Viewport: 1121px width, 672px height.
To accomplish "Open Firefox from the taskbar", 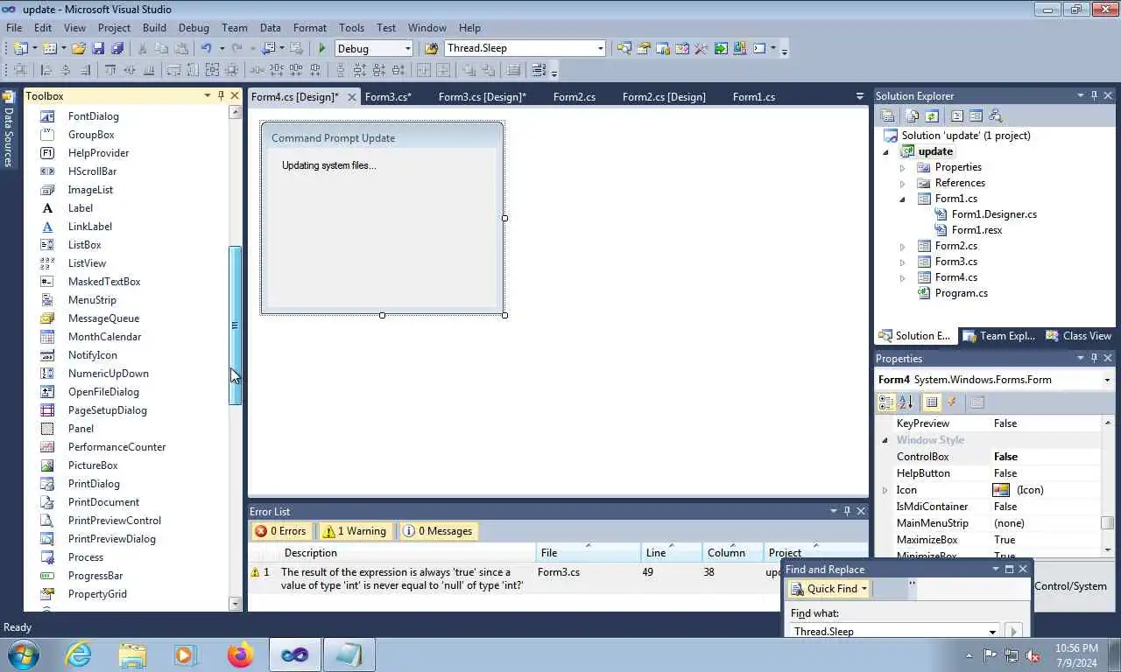I will click(239, 654).
